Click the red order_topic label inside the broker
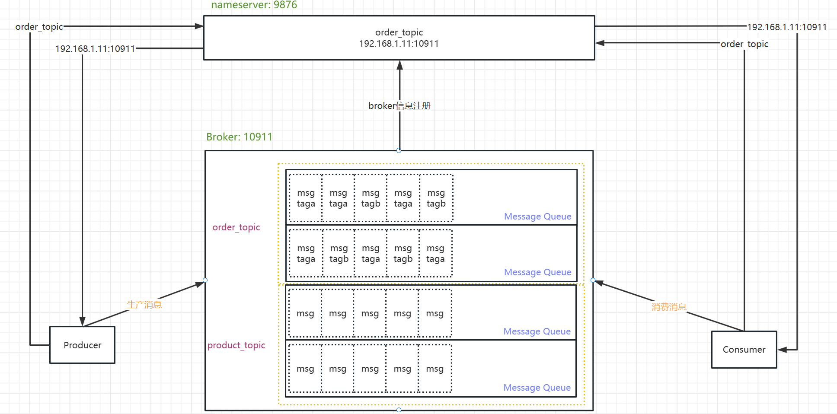 pyautogui.click(x=236, y=227)
